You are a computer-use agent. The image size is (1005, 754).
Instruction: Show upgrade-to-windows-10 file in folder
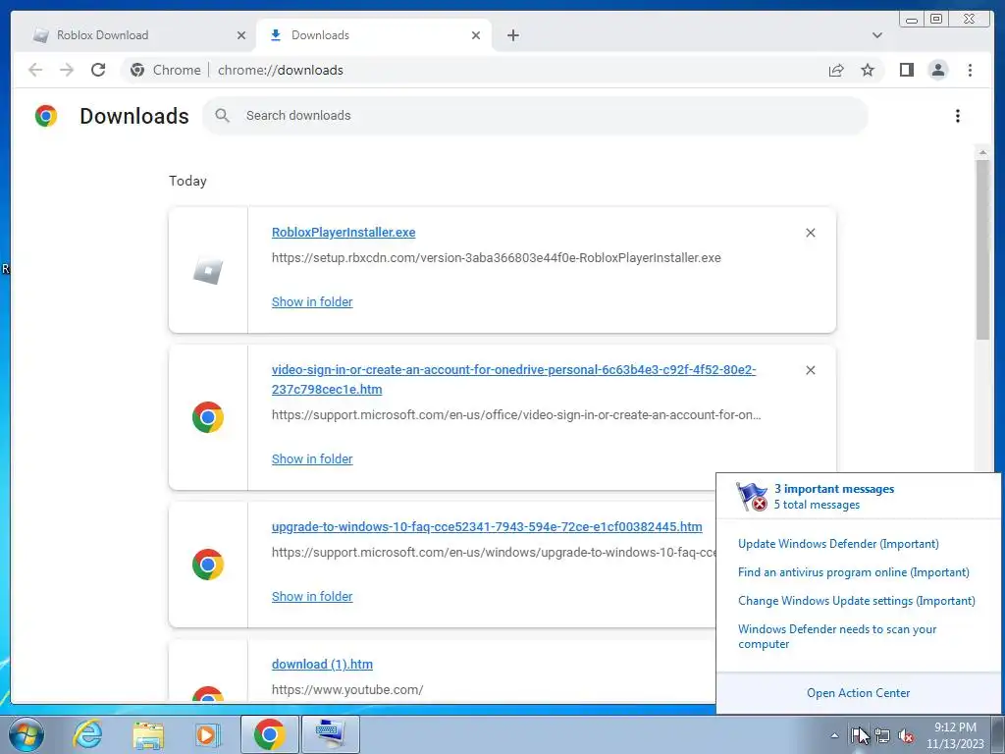[312, 596]
